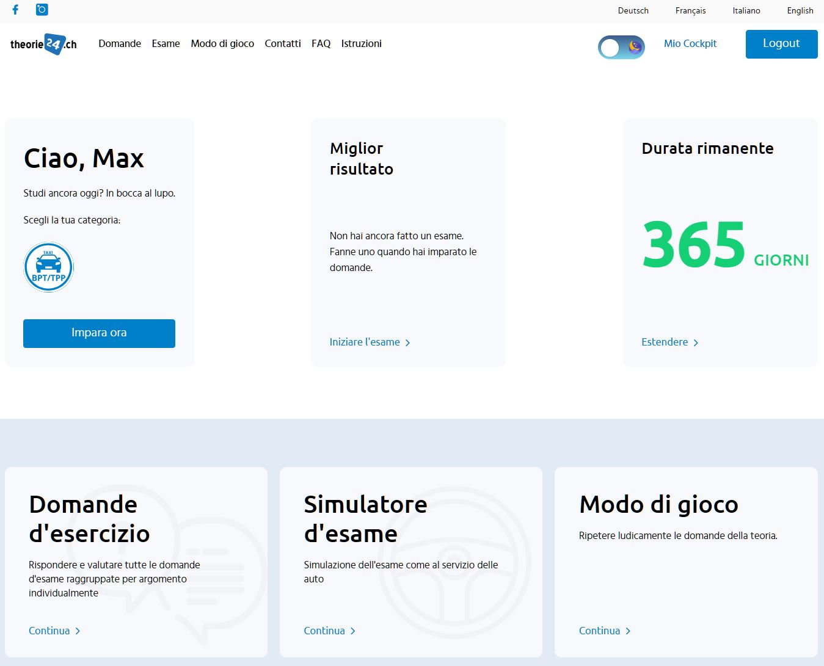Click the arrow beside Estendere

[696, 342]
